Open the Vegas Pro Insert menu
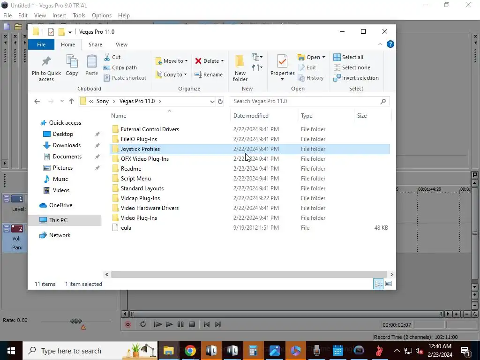480x360 pixels. (59, 15)
